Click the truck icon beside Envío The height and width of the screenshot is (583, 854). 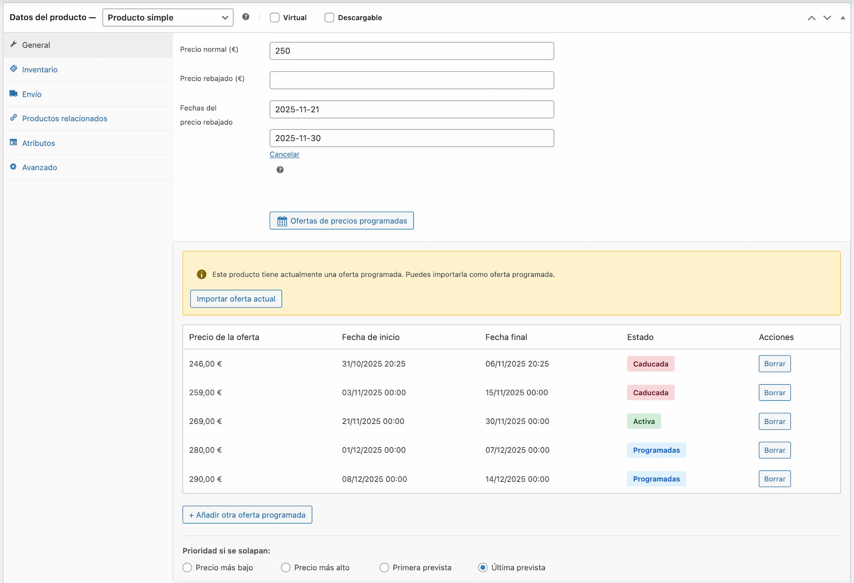pyautogui.click(x=13, y=93)
